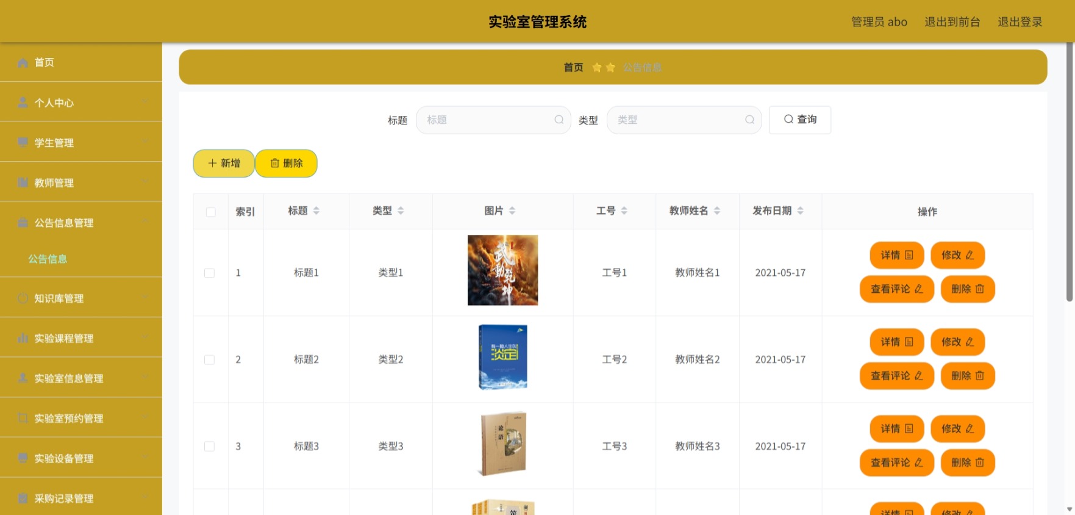The width and height of the screenshot is (1075, 515).
Task: Sort by 教师姓名 column arrows
Action: (x=717, y=211)
